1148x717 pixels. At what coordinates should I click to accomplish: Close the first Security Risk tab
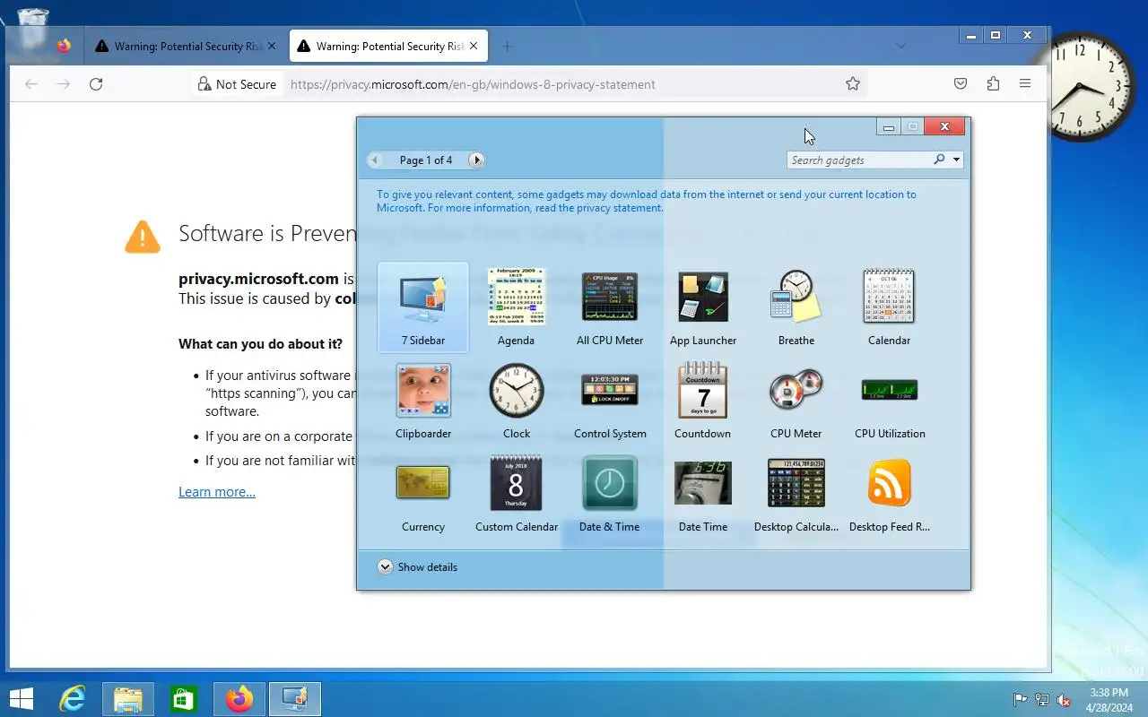tap(272, 47)
